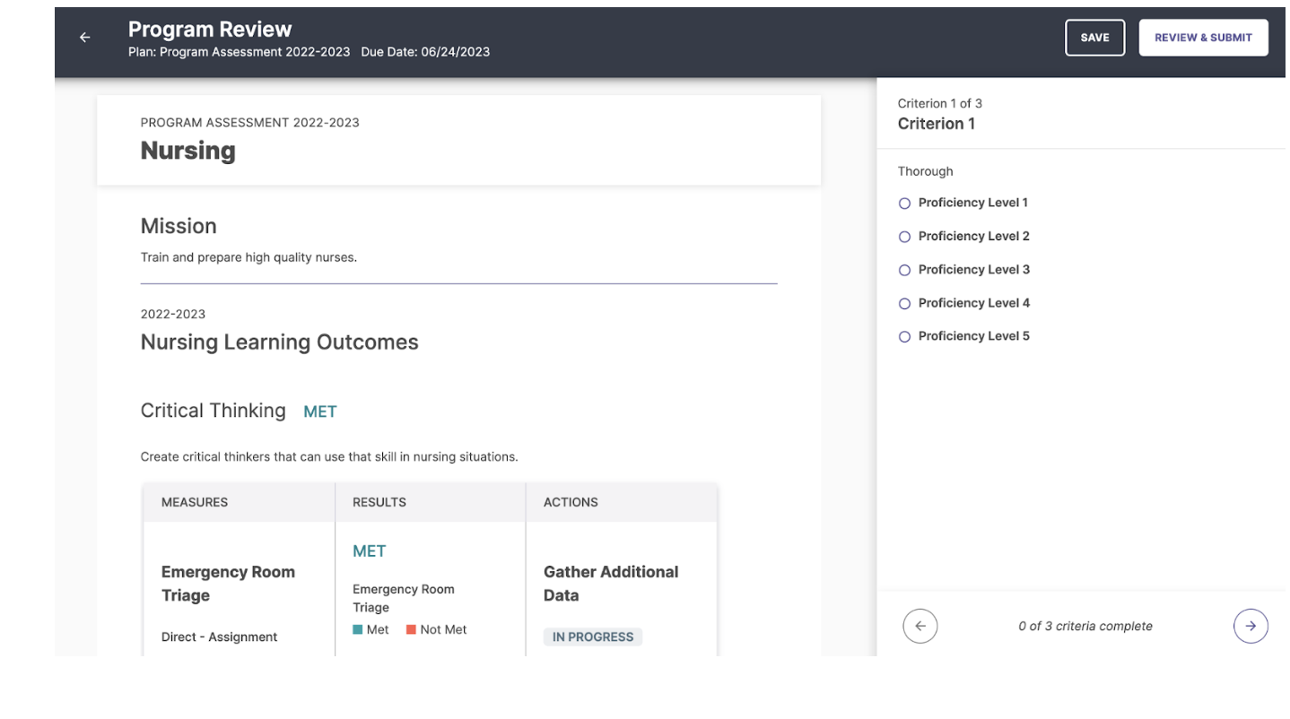Screen dimensions: 1290x719
Task: Click the Met legend swatch
Action: 358,629
